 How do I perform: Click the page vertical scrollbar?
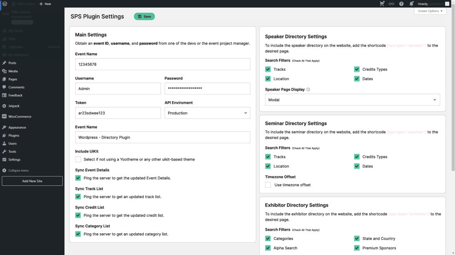click(453, 89)
